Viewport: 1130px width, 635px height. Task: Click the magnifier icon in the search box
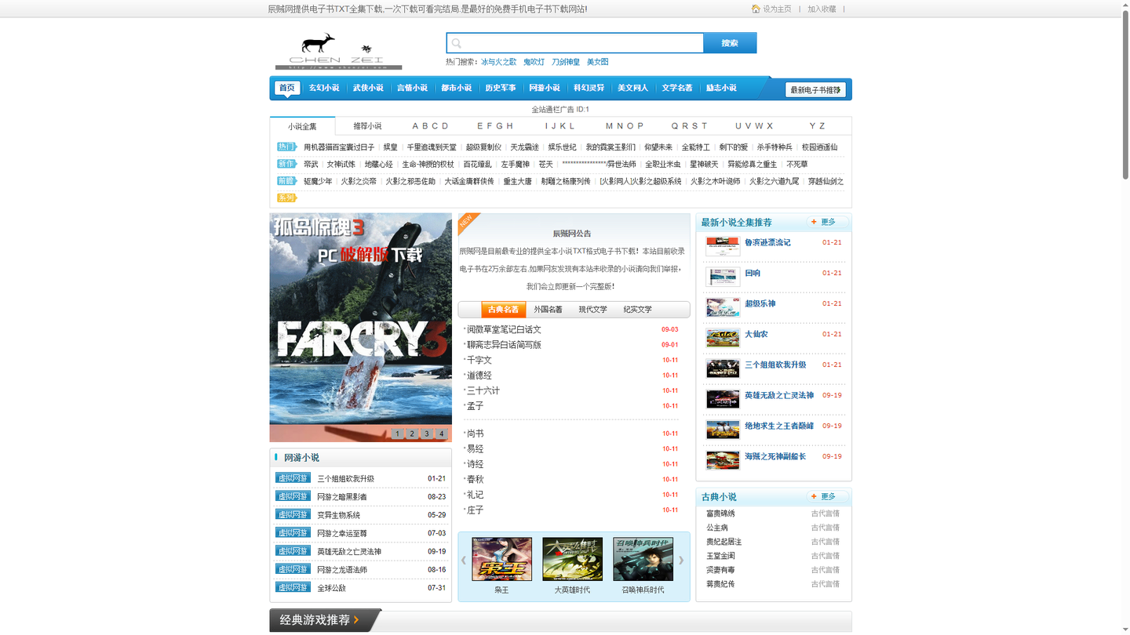pyautogui.click(x=457, y=43)
